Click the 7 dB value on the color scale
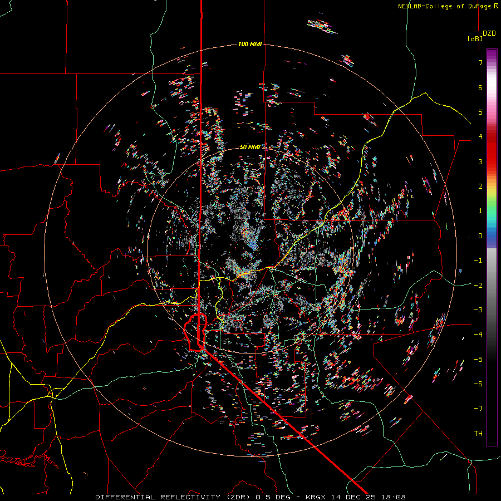The height and width of the screenshot is (501, 501). tap(480, 62)
